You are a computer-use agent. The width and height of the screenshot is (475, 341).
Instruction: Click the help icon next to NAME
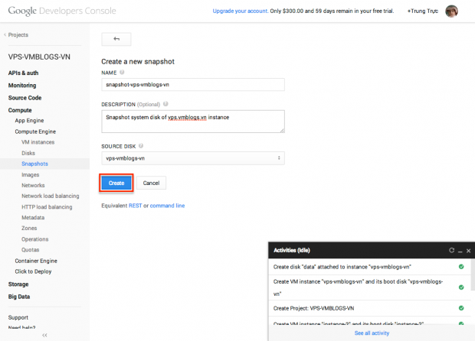coord(122,72)
